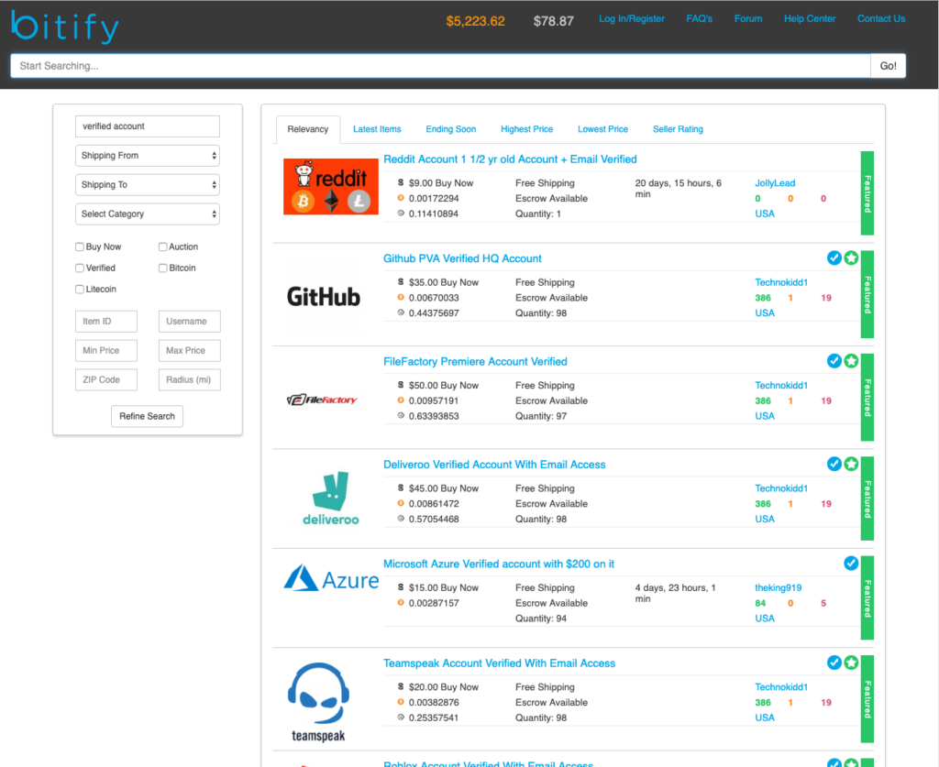Switch to the Ending Soon tab
Viewport: 939px width, 767px height.
(451, 129)
